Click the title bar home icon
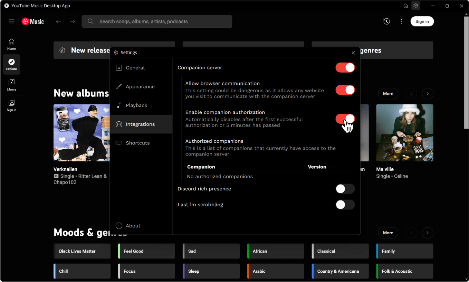The width and height of the screenshot is (469, 282). [406, 6]
